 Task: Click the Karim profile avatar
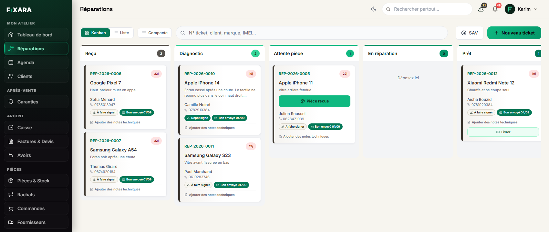pyautogui.click(x=510, y=9)
